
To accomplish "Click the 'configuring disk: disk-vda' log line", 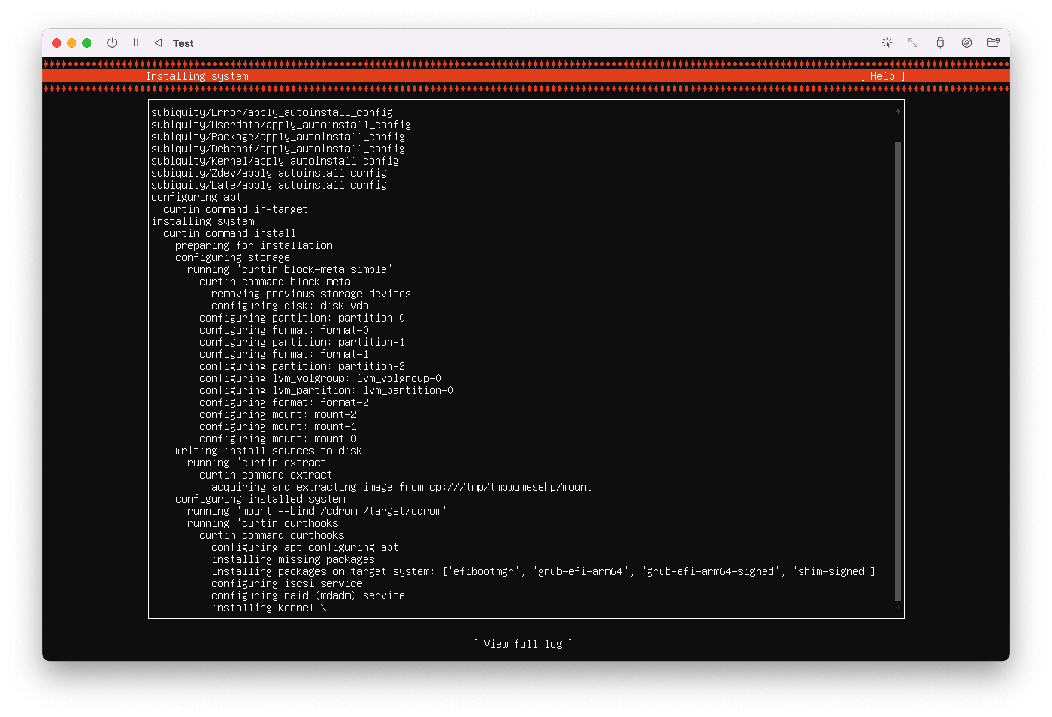I will [x=290, y=306].
